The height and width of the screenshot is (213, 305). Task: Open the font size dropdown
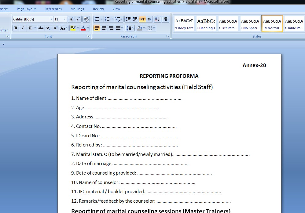64,20
